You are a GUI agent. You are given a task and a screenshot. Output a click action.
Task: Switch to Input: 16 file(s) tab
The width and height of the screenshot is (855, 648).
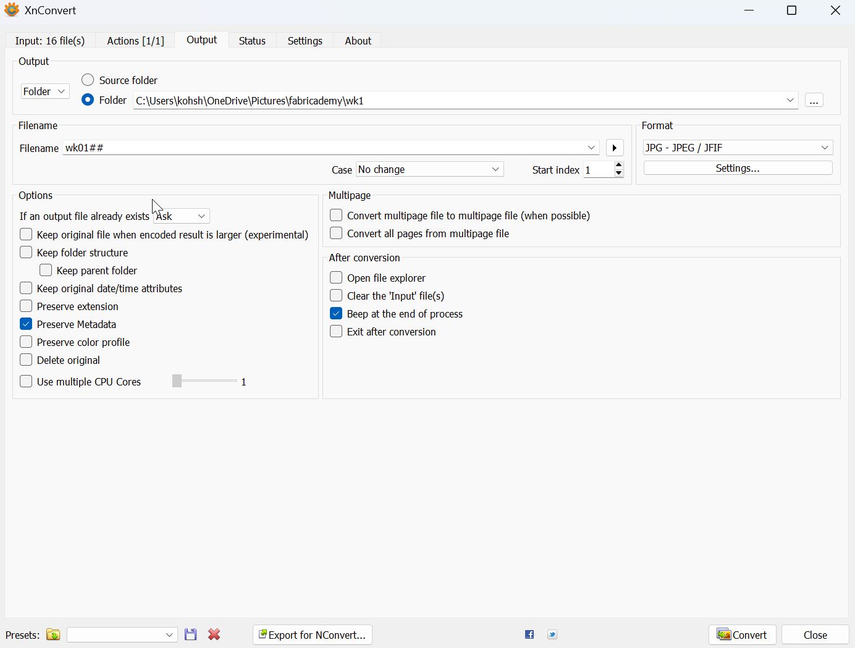[50, 41]
